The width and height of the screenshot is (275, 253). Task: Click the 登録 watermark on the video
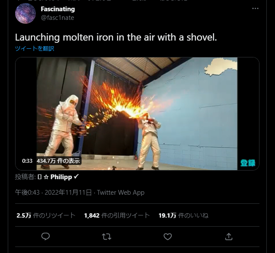(247, 163)
